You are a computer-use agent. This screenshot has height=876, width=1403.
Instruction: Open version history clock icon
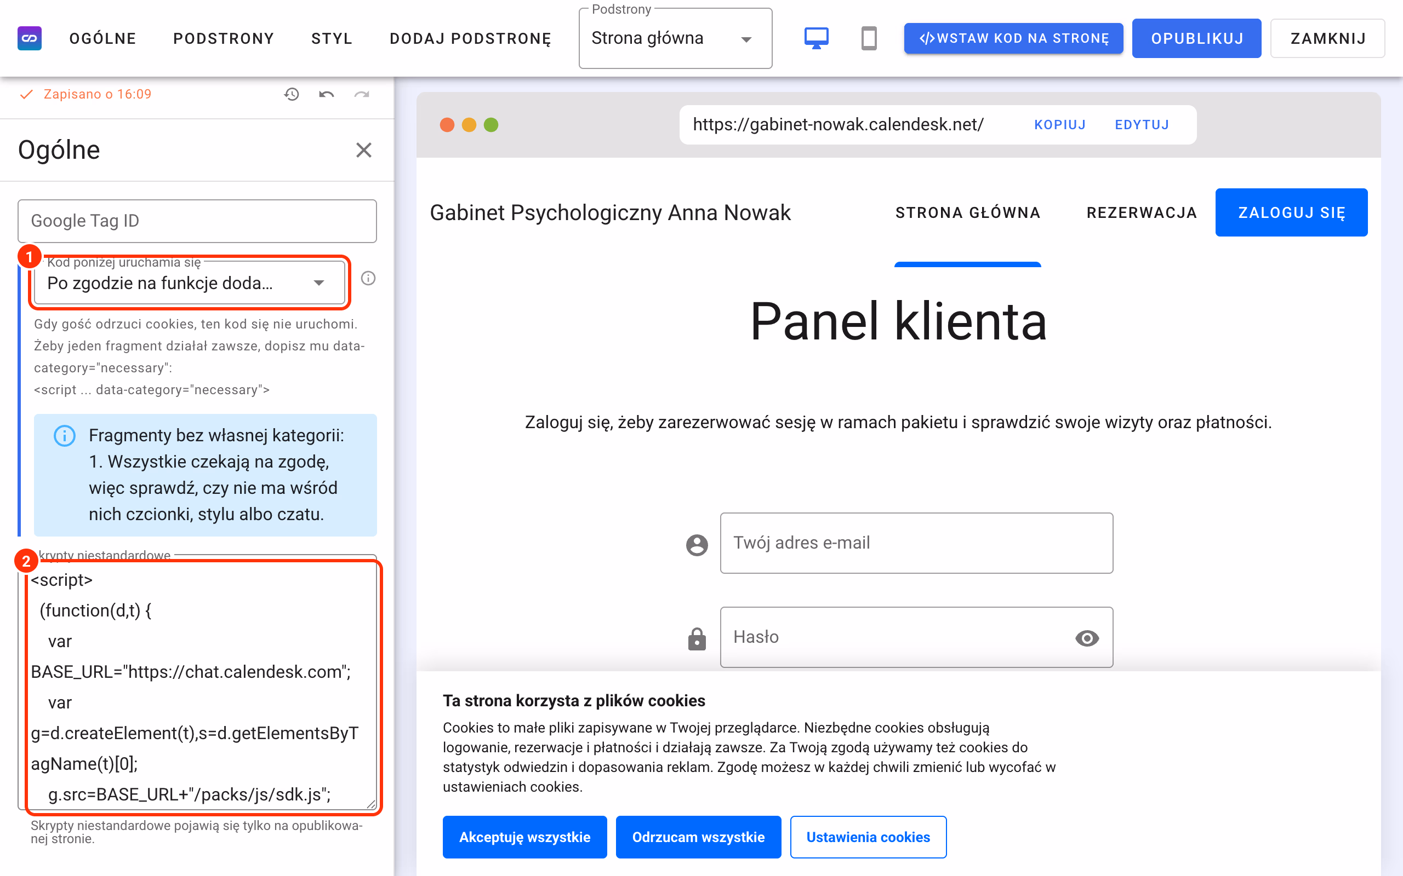(292, 94)
